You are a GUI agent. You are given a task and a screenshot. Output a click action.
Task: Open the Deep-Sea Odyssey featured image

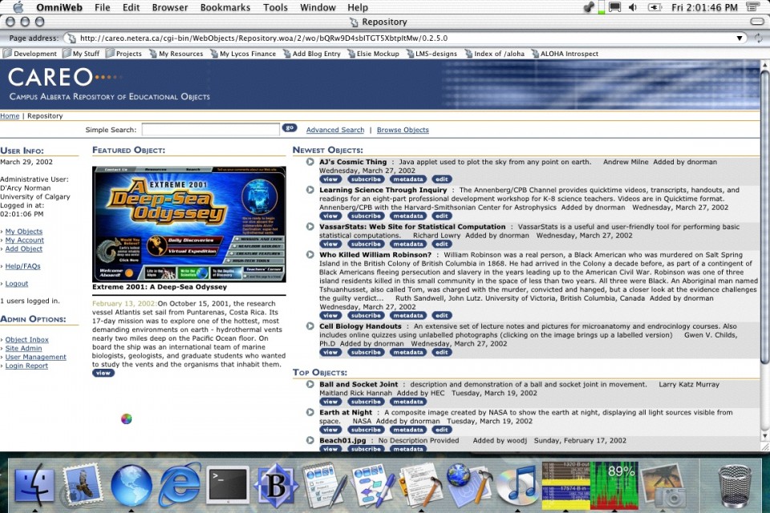pos(188,224)
